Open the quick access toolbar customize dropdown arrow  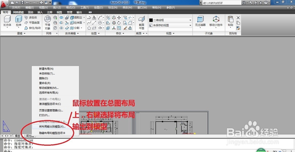pyautogui.click(x=50, y=3)
